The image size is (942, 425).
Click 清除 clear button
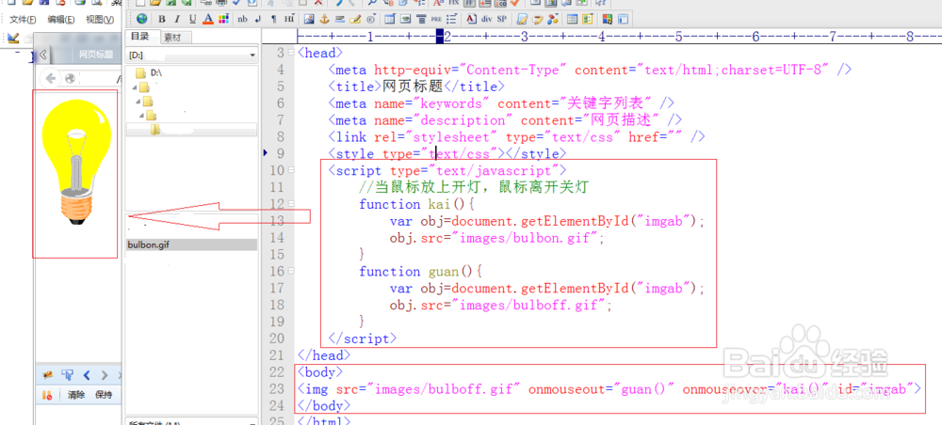pyautogui.click(x=76, y=395)
